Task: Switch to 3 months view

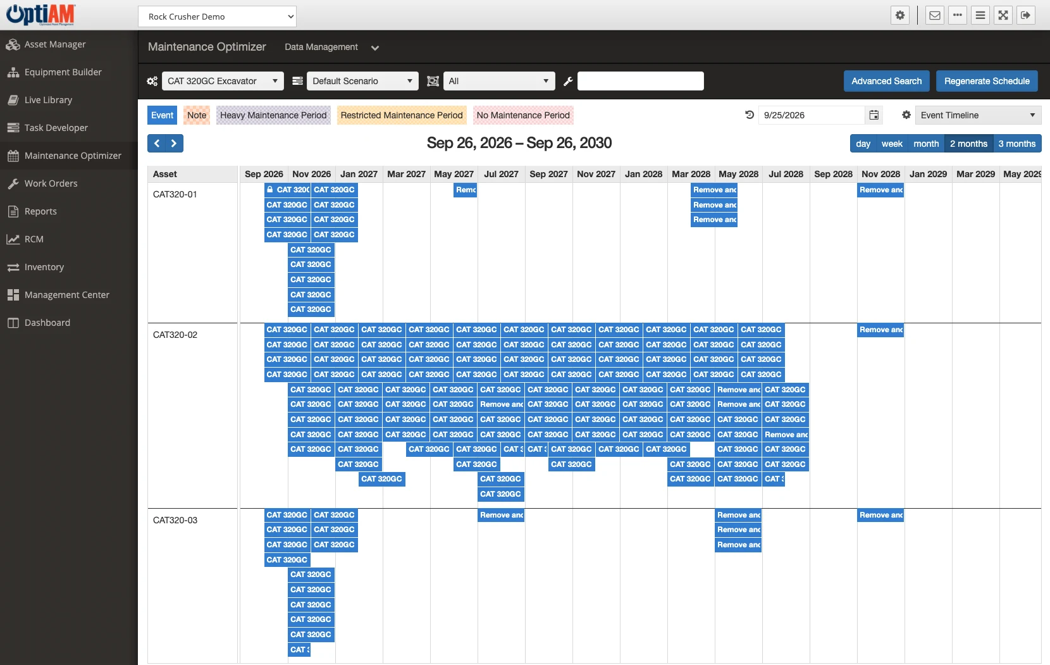Action: point(1017,144)
